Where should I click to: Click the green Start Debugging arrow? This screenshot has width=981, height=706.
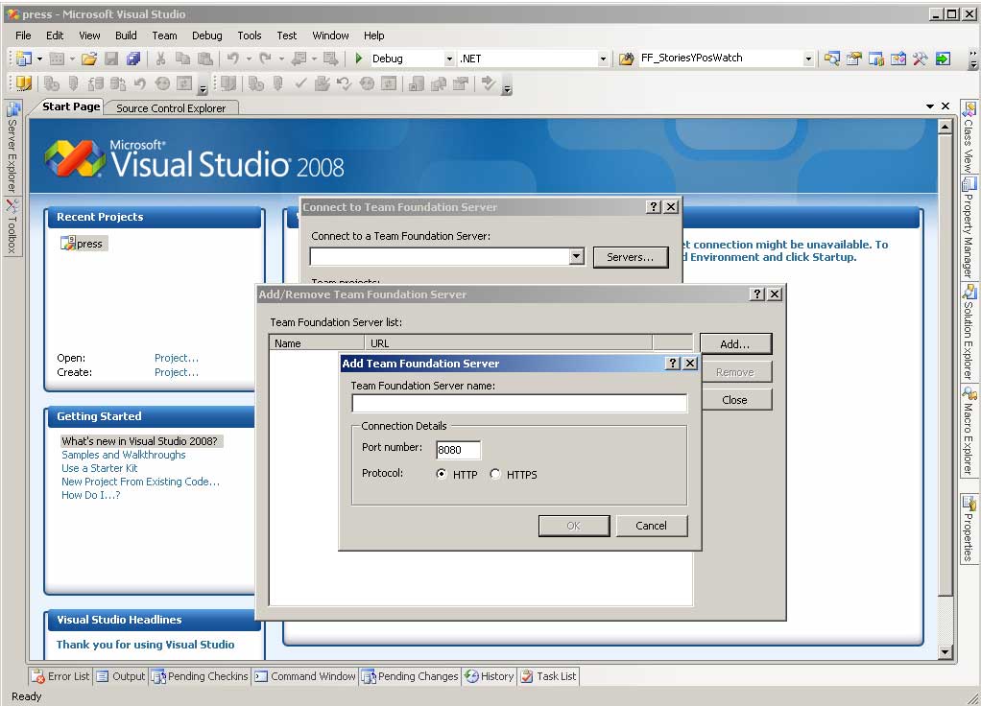[358, 59]
